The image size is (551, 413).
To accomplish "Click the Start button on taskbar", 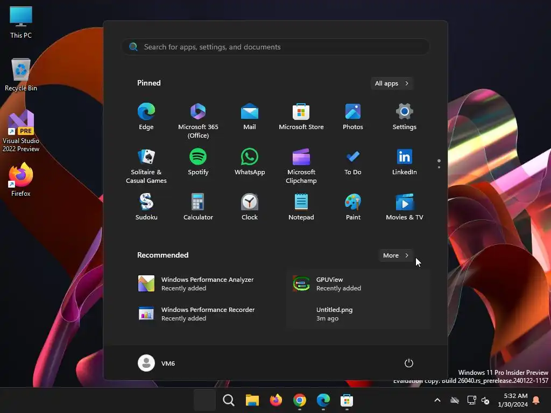I will point(205,400).
